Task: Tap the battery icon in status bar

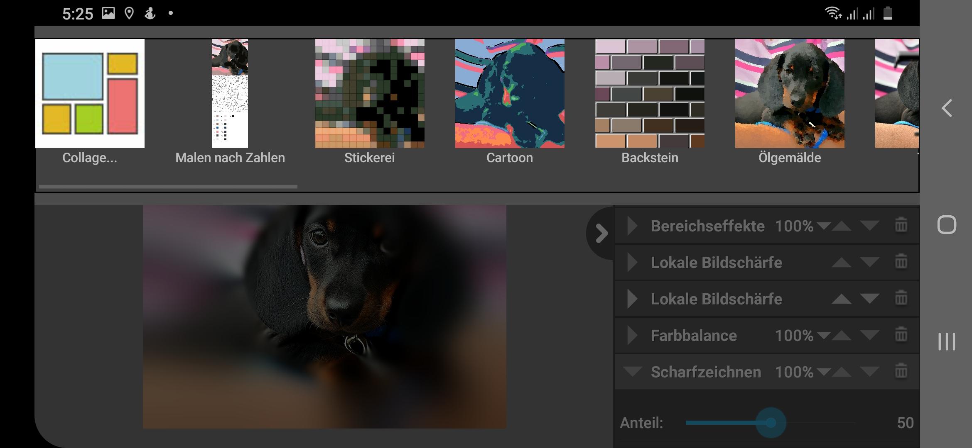Action: tap(888, 13)
